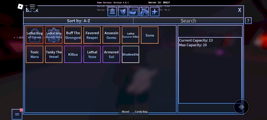Tap the jump arrow button
This screenshot has width=267, height=120.
pos(241,107)
